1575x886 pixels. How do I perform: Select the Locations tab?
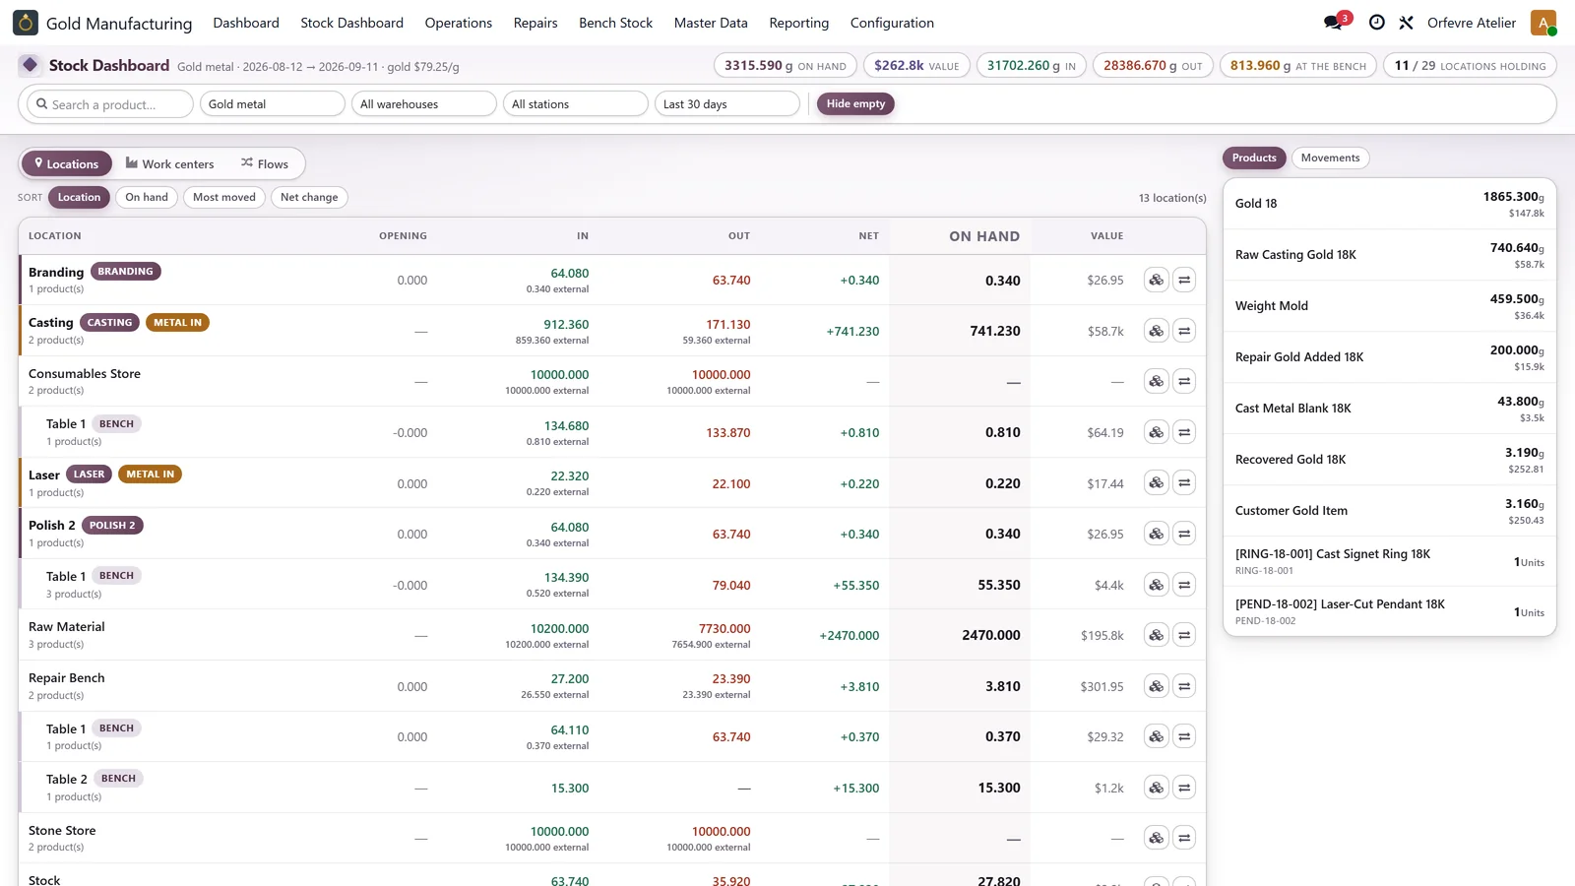67,163
